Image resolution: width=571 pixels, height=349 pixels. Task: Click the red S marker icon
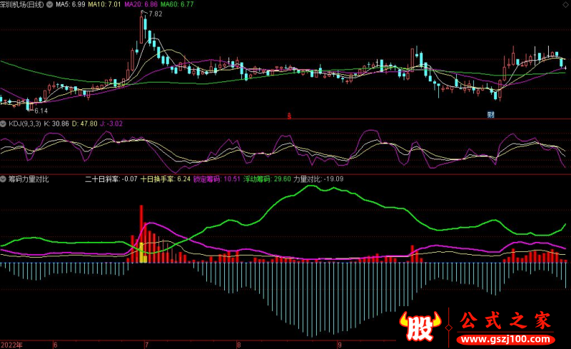pyautogui.click(x=289, y=116)
